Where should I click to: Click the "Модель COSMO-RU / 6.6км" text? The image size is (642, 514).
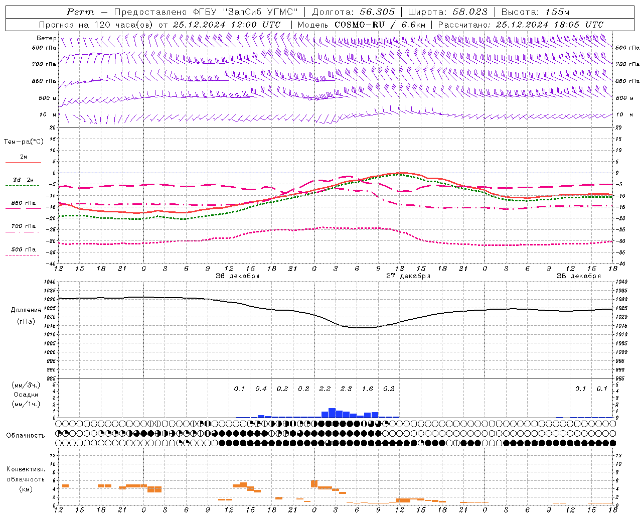[361, 25]
